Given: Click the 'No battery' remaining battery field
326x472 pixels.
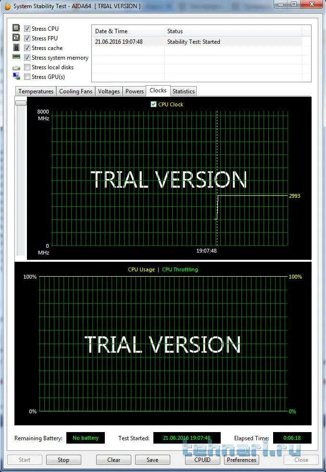Looking at the screenshot, I should (x=86, y=438).
